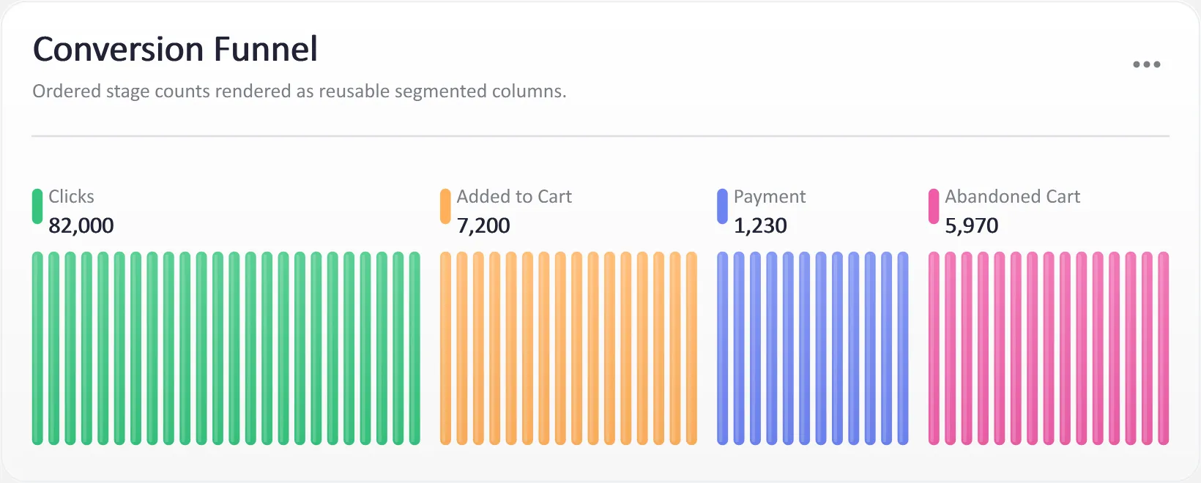Select the Added to Cart stage label
1201x483 pixels.
tap(514, 197)
